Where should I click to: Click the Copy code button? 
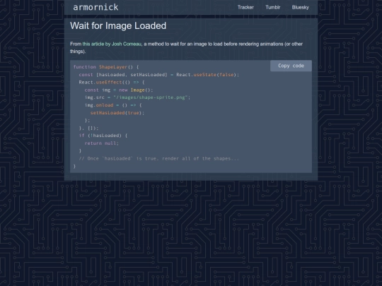coord(291,66)
